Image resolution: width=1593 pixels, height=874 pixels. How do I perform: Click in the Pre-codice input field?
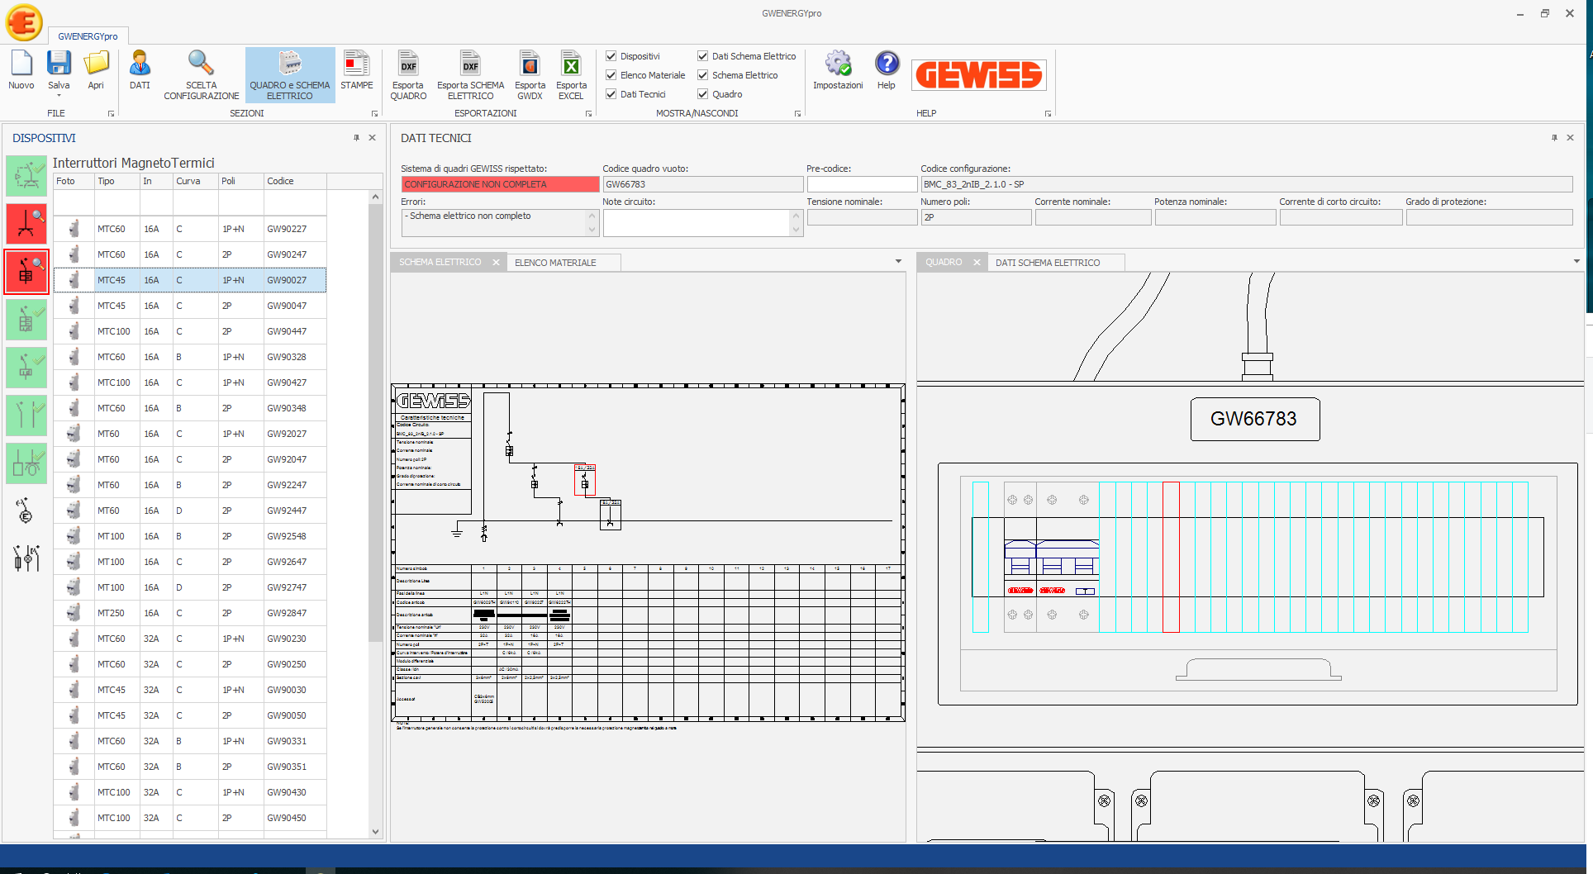pyautogui.click(x=862, y=184)
